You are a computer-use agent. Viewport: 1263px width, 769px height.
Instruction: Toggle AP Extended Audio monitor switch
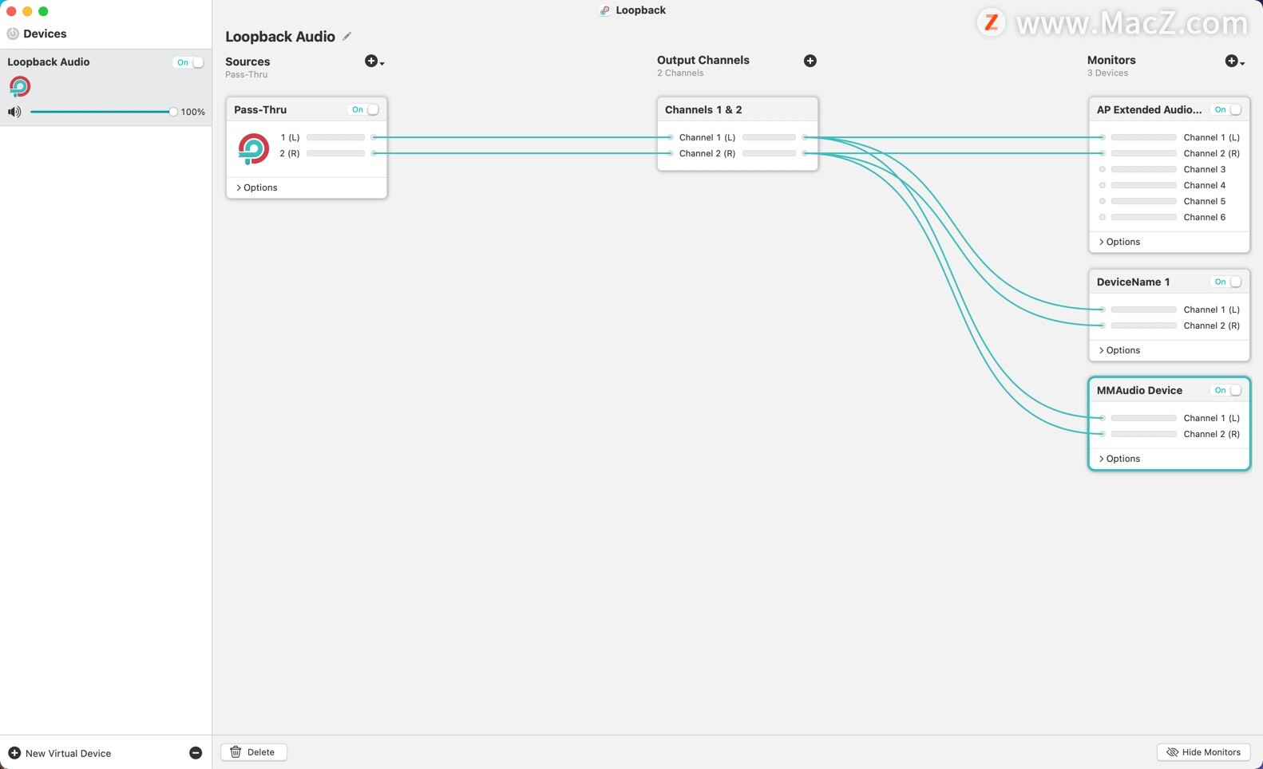click(x=1227, y=109)
